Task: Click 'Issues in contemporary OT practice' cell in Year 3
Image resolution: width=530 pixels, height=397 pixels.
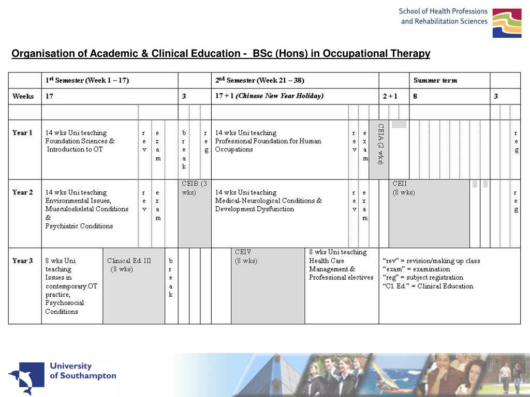Action: 71,286
